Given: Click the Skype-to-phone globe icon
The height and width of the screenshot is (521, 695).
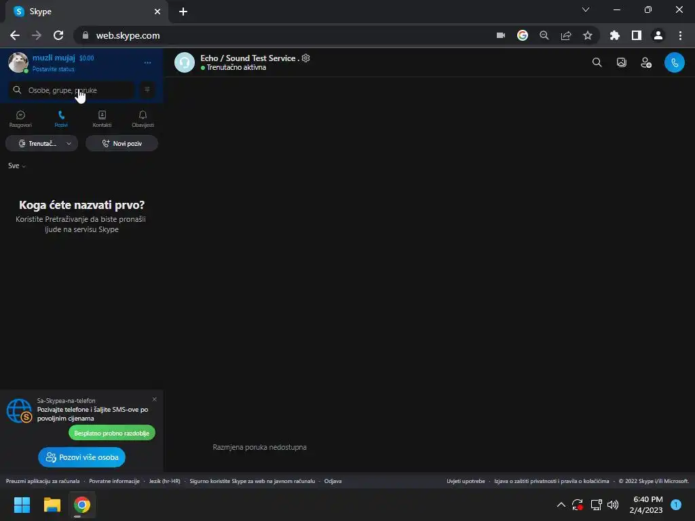Looking at the screenshot, I should click(x=19, y=410).
